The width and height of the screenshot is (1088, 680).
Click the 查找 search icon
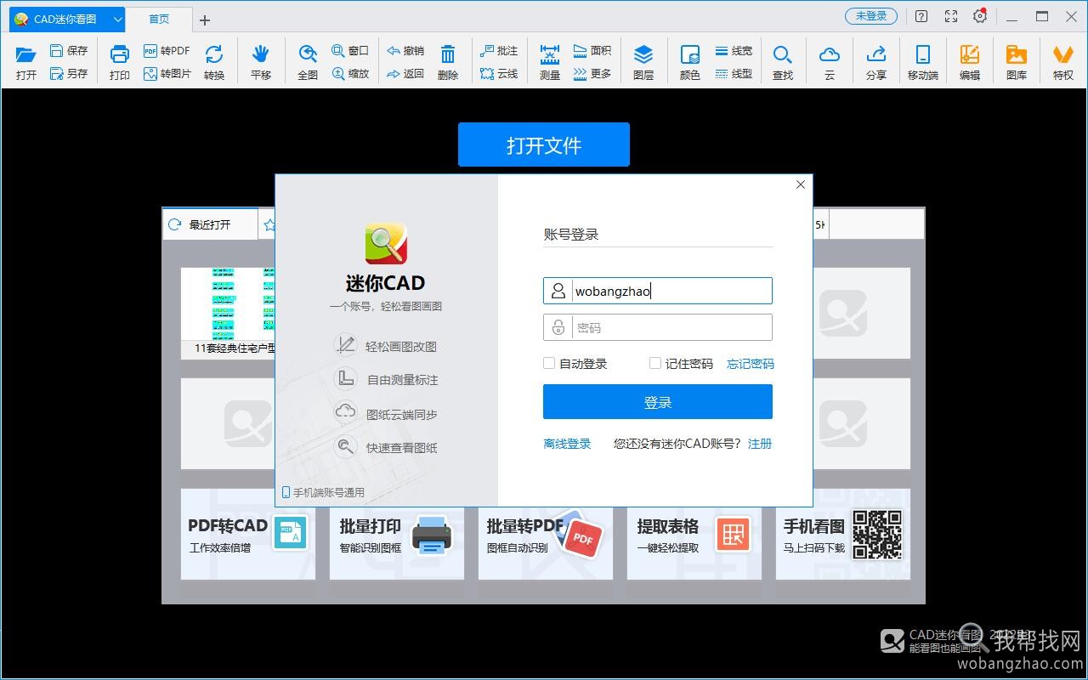(783, 54)
